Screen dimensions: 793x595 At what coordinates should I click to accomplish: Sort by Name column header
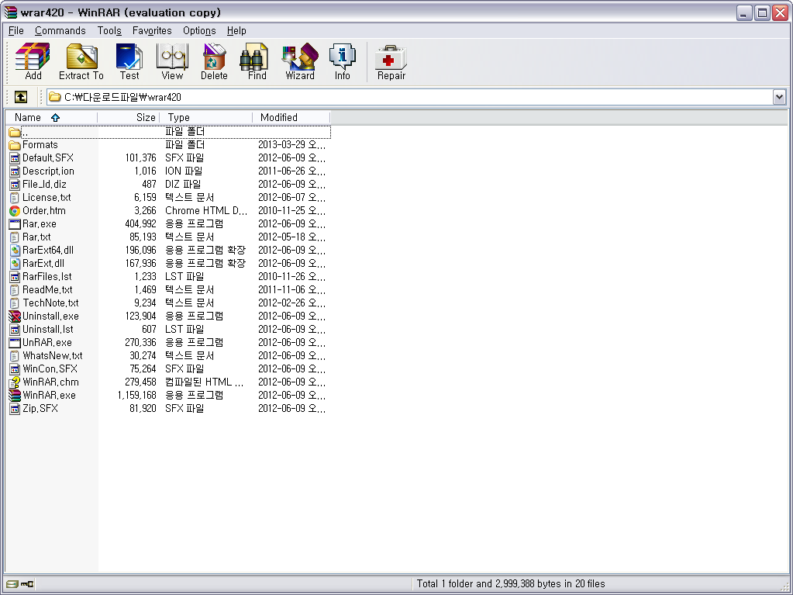[51, 117]
